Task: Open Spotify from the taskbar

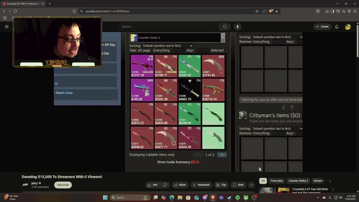Action: point(238,198)
